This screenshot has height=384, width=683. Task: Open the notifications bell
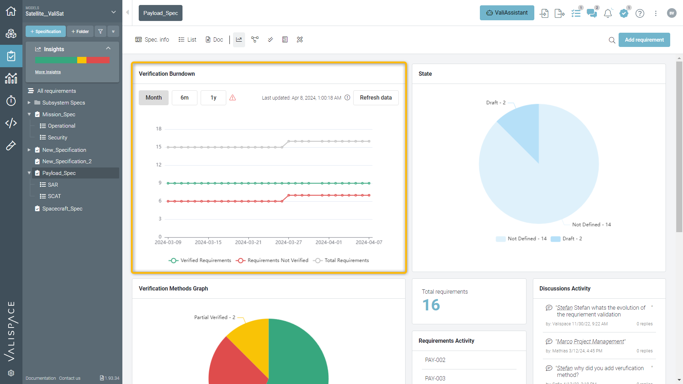tap(608, 13)
